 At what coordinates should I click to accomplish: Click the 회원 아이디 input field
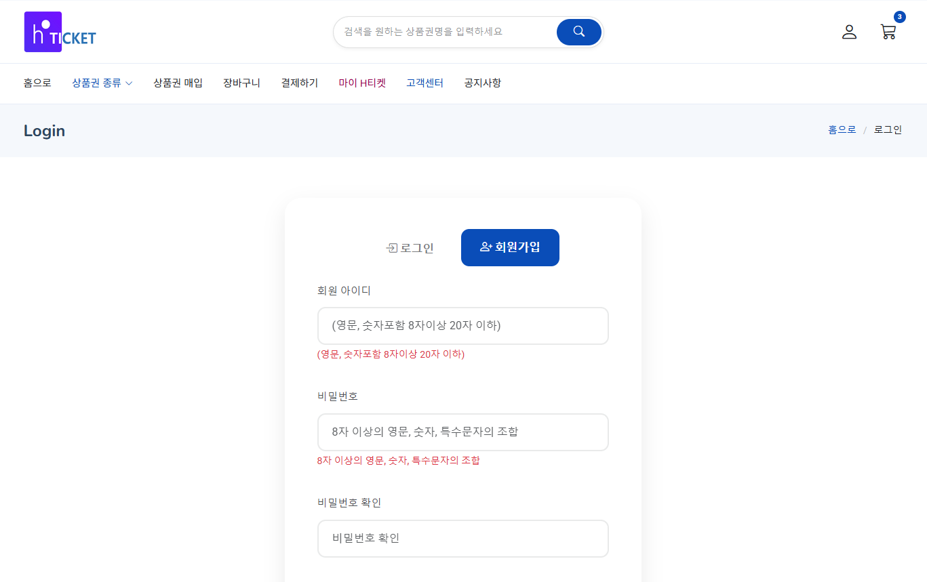click(x=463, y=326)
